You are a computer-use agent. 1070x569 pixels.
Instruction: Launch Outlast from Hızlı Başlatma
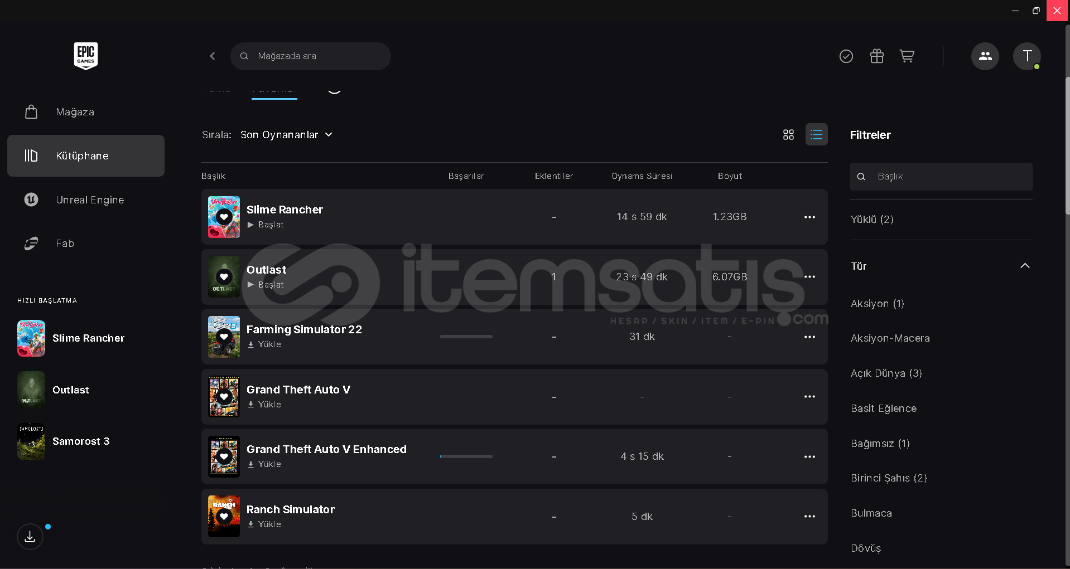coord(53,390)
